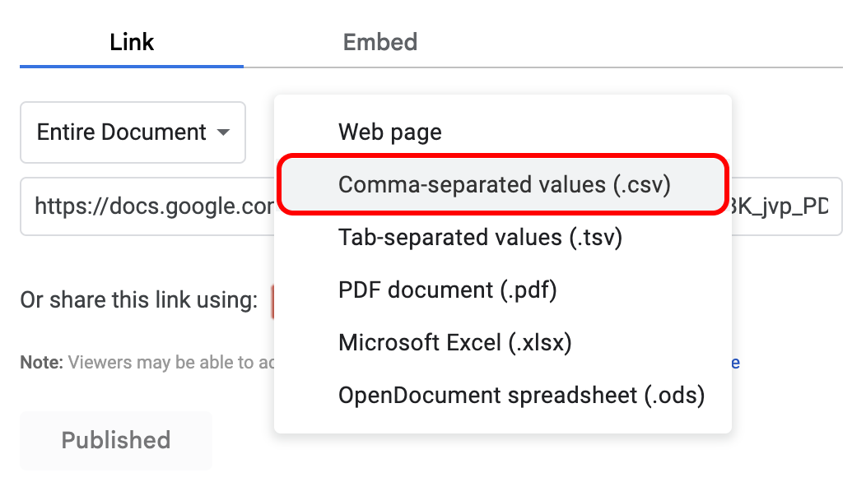Click the blue underline beneath Link tab

click(x=132, y=66)
